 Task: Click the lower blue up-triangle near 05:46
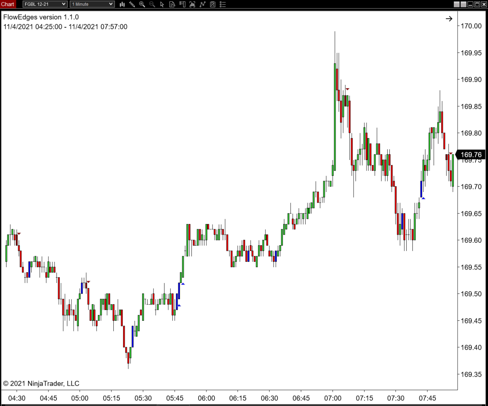pyautogui.click(x=179, y=305)
